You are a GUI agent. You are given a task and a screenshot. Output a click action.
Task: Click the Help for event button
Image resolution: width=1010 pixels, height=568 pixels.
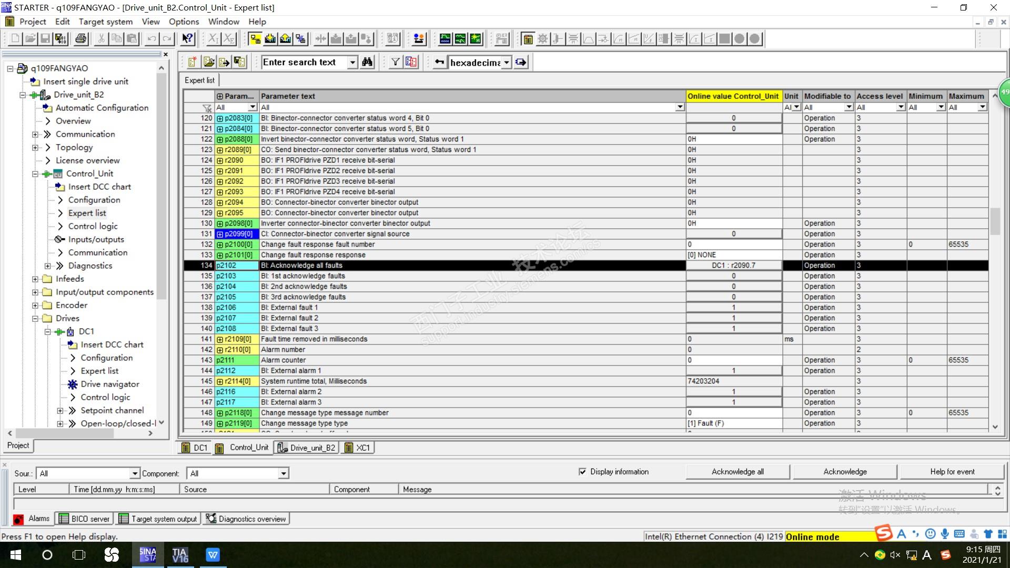pos(952,472)
